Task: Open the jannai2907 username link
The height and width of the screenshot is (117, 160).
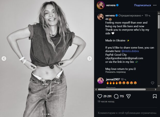Action: (x=112, y=79)
